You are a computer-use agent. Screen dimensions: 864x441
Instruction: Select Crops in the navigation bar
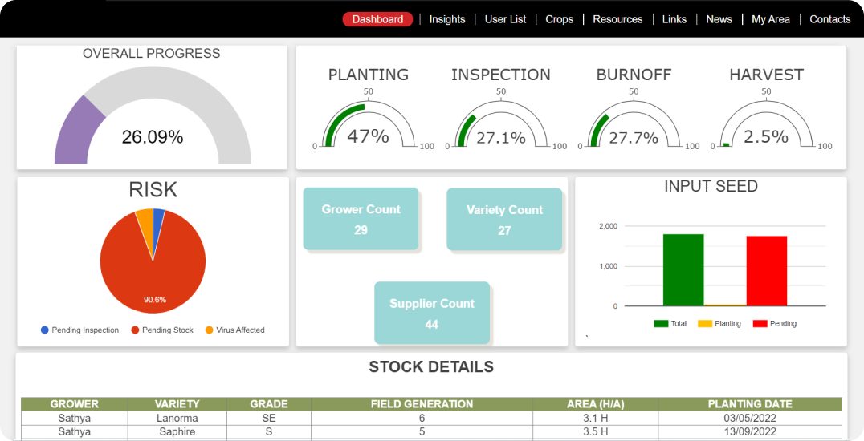(x=559, y=19)
